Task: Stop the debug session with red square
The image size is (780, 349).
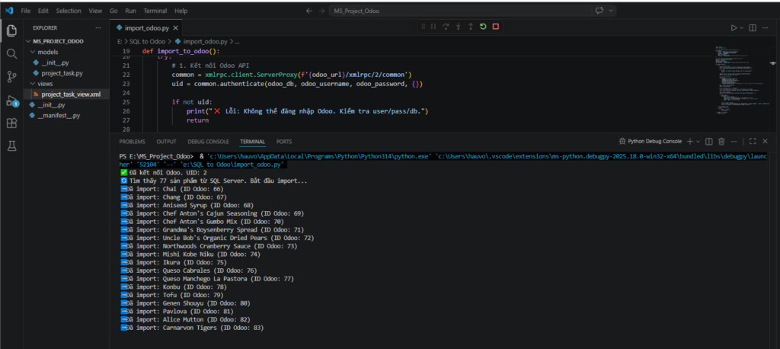Action: [495, 27]
